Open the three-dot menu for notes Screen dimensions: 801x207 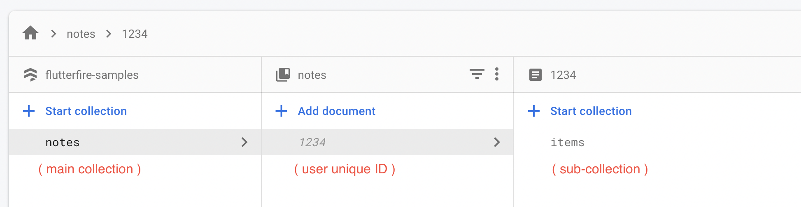[x=497, y=74]
